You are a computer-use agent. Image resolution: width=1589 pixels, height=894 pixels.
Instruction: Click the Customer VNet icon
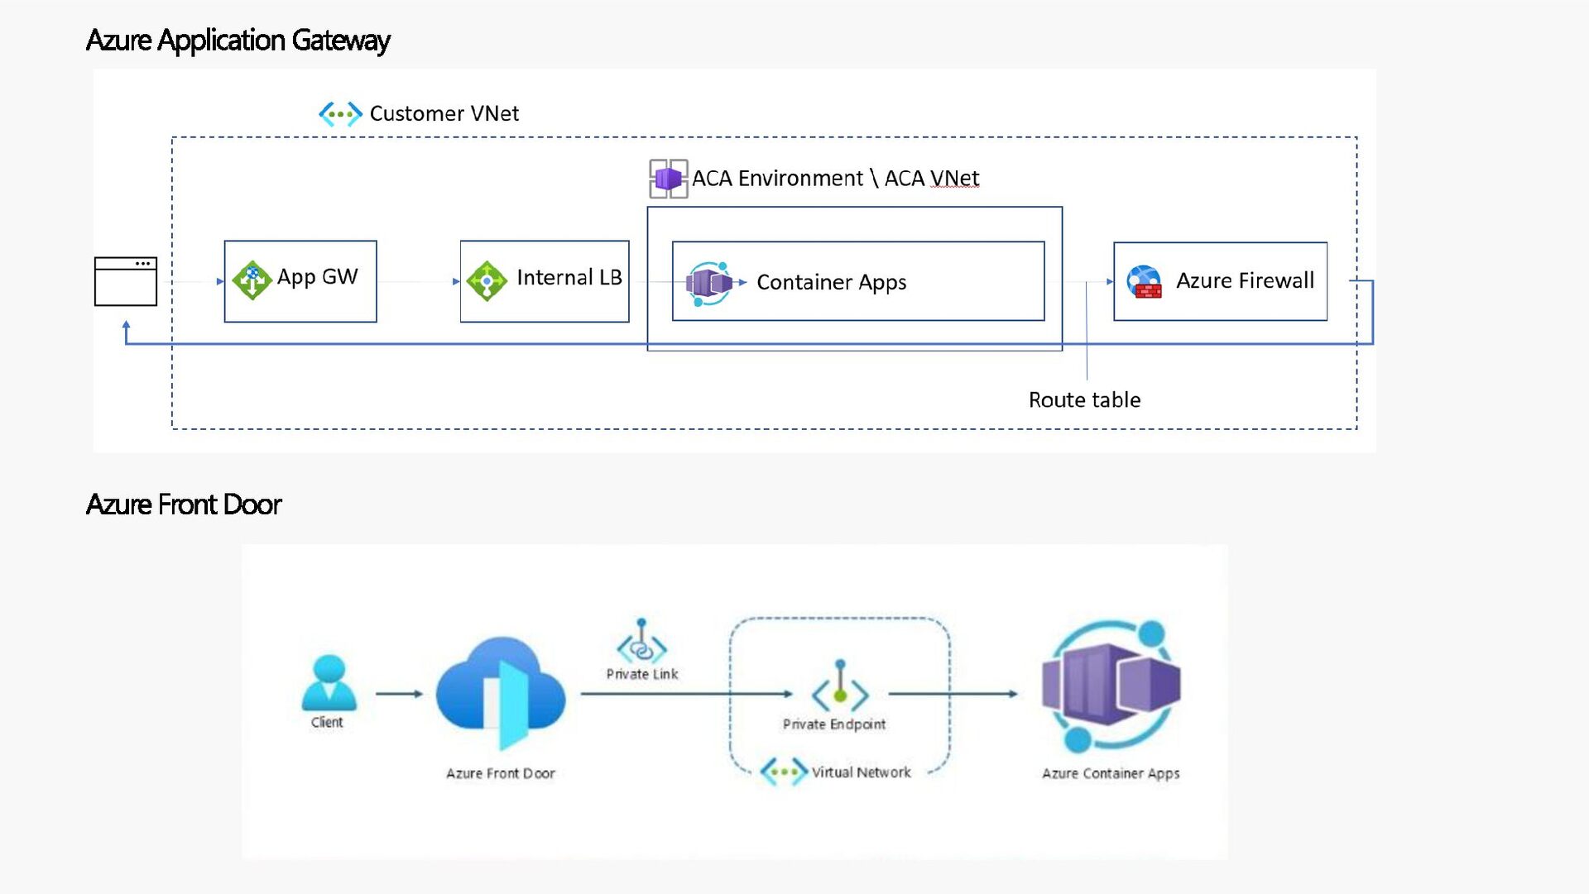pyautogui.click(x=340, y=113)
